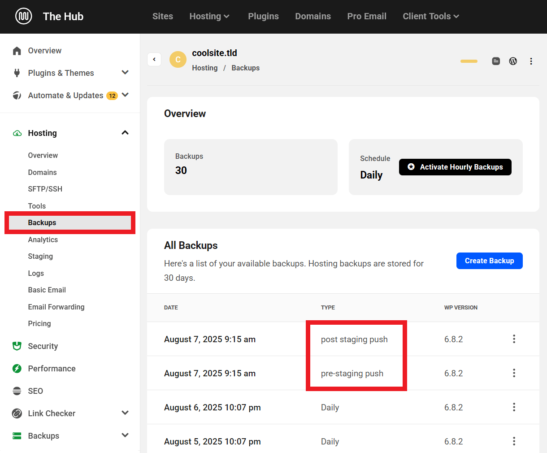
Task: Click the 12 updates badge
Action: point(112,96)
